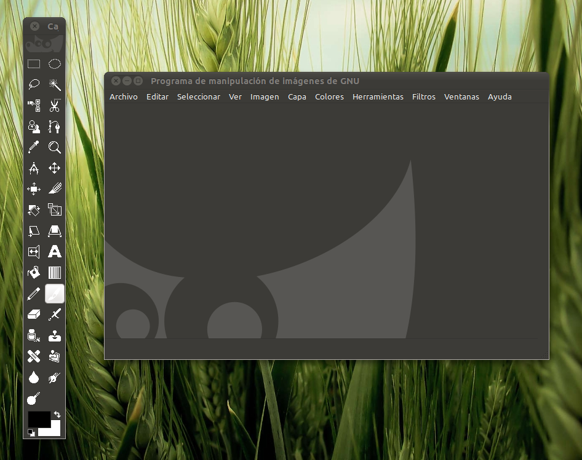The width and height of the screenshot is (582, 460).
Task: Open the white background color swatch
Action: (54, 430)
